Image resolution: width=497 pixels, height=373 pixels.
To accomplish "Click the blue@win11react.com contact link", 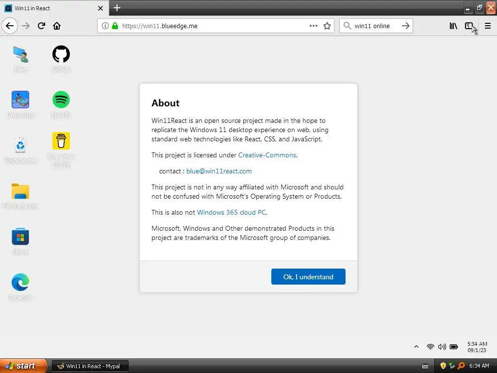I will coord(219,171).
